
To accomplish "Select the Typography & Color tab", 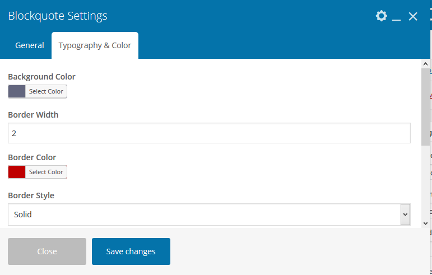I will click(x=95, y=45).
